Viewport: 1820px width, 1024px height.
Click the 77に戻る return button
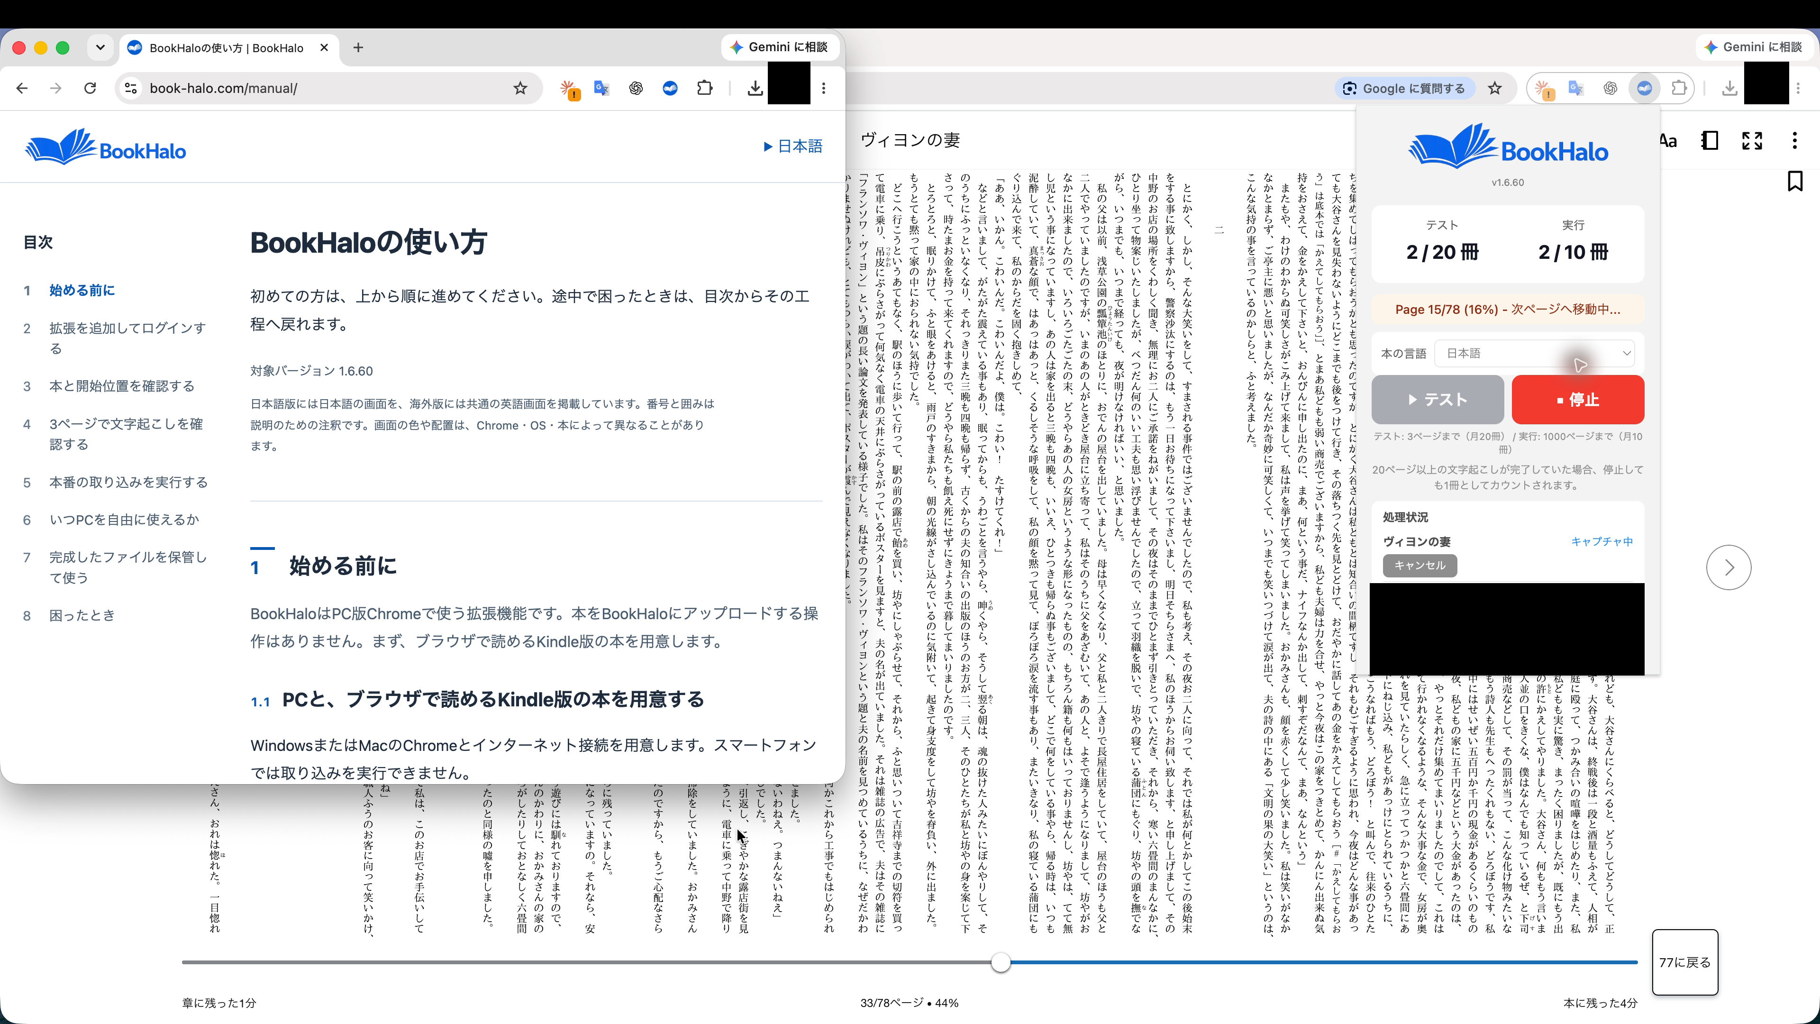coord(1684,962)
